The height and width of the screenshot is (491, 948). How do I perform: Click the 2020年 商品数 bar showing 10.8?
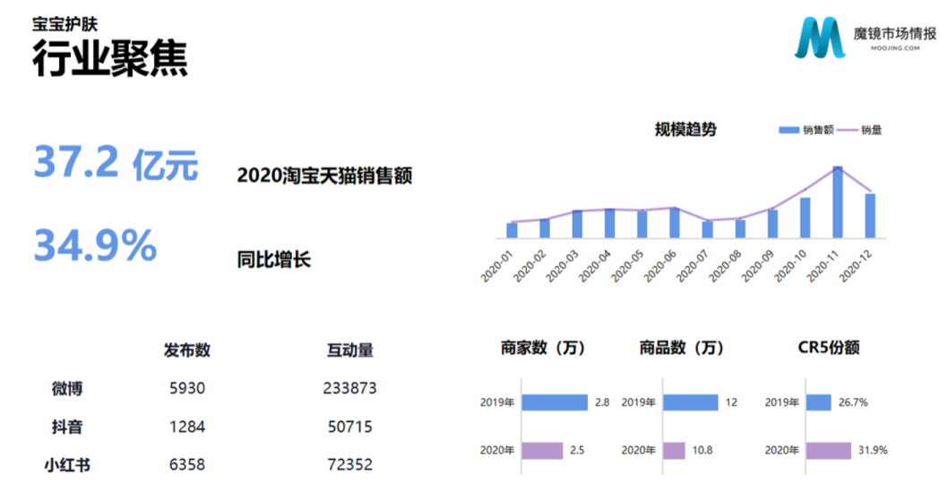[674, 451]
